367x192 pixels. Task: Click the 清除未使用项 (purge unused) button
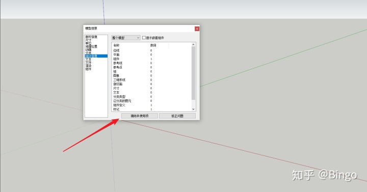pos(140,116)
